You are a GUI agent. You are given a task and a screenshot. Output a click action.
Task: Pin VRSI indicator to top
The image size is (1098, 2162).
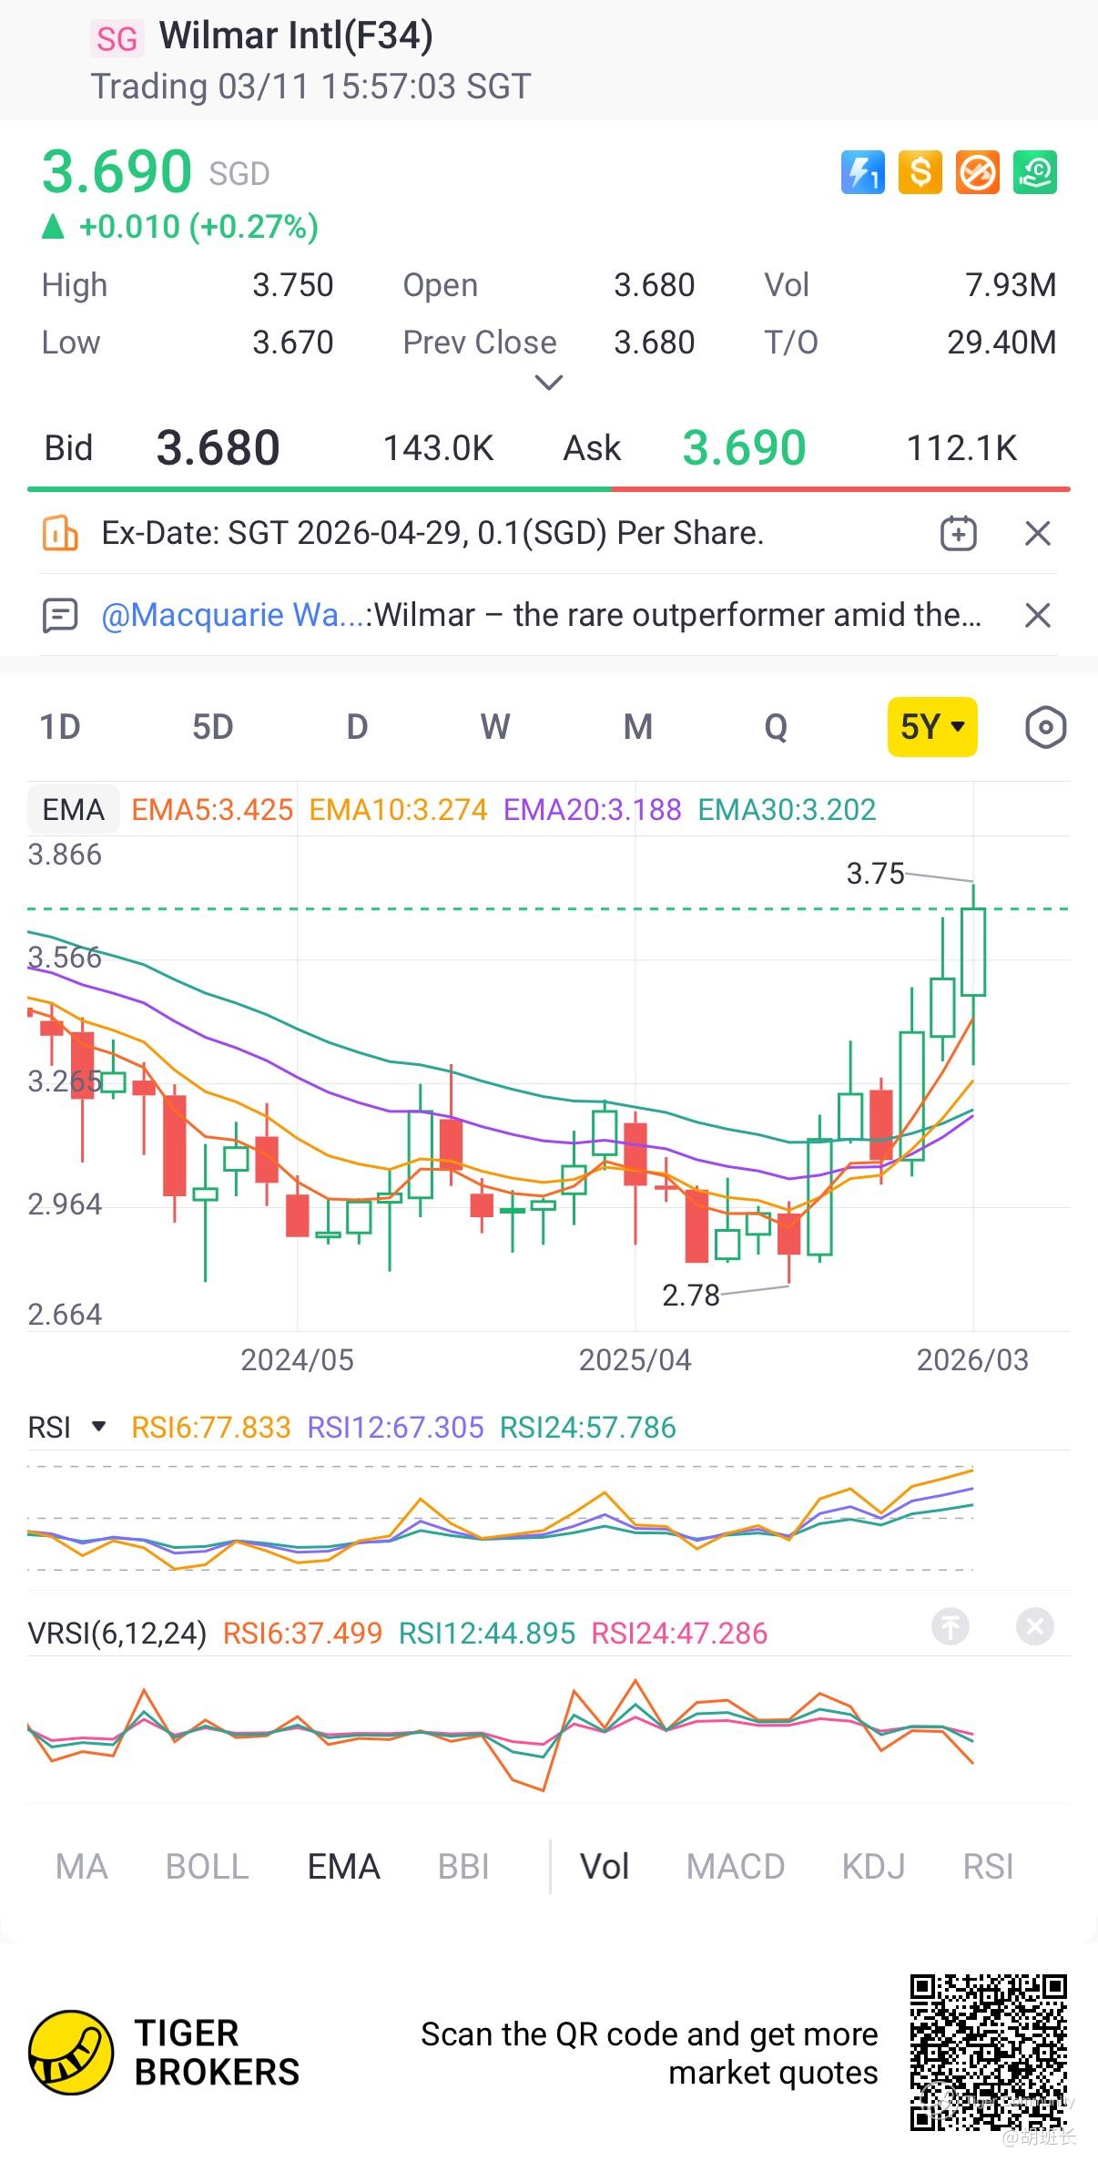pos(951,1626)
